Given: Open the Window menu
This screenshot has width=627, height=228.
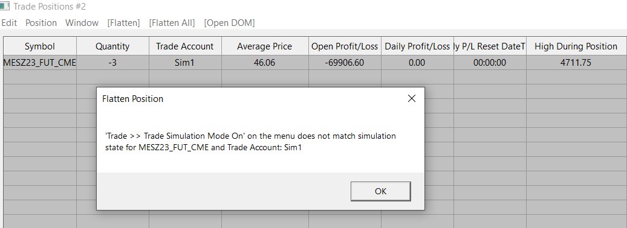Looking at the screenshot, I should click(x=82, y=23).
